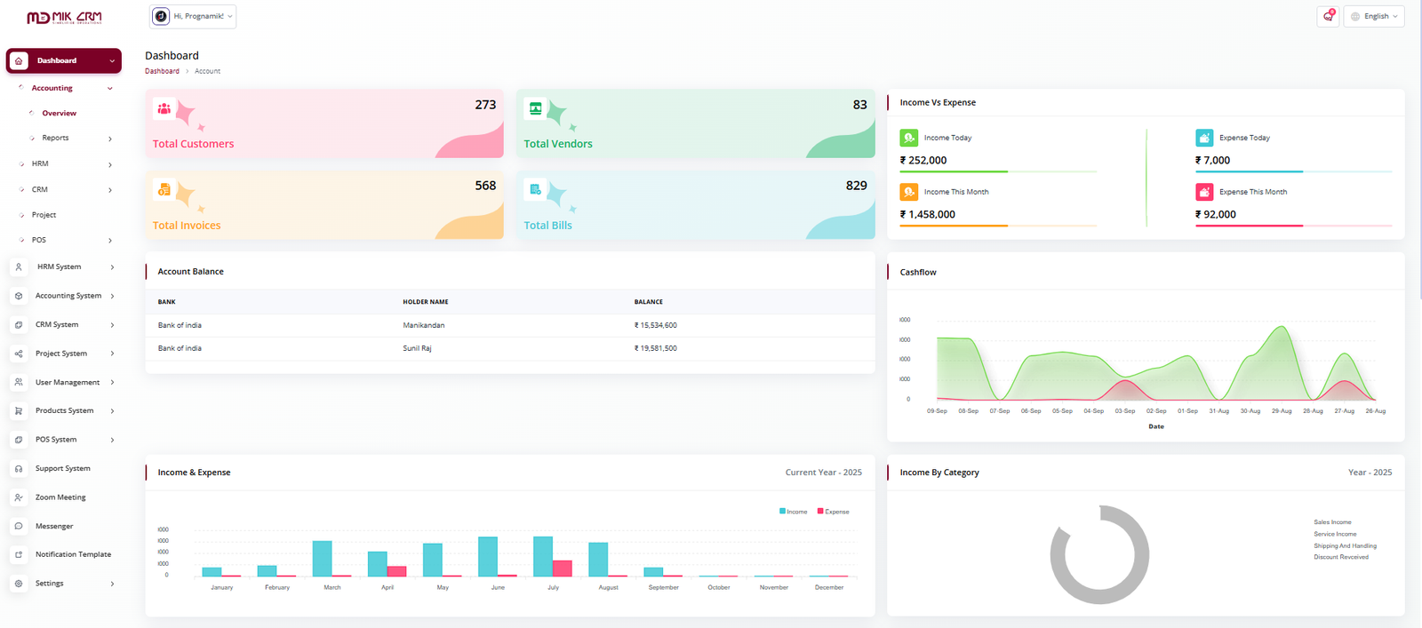
Task: Click the HRM System sidebar icon
Action: 19,266
